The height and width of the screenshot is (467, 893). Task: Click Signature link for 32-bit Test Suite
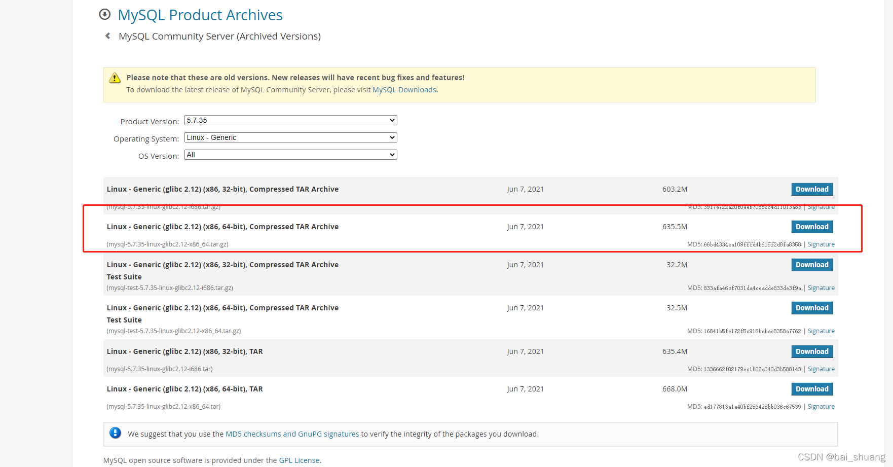821,288
